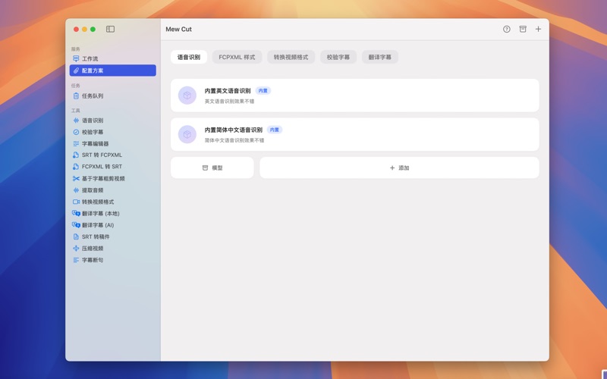
Task: Click the plus icon in title bar
Action: 538,29
